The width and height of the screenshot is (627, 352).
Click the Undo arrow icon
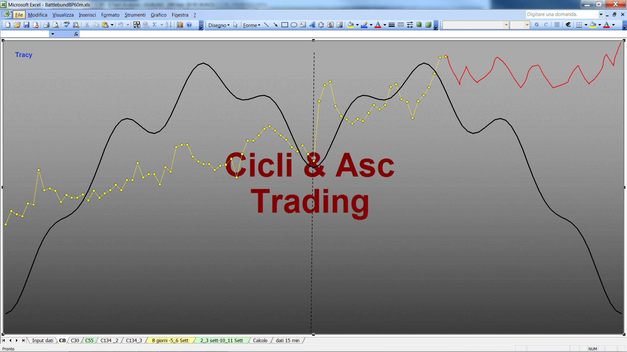point(121,25)
